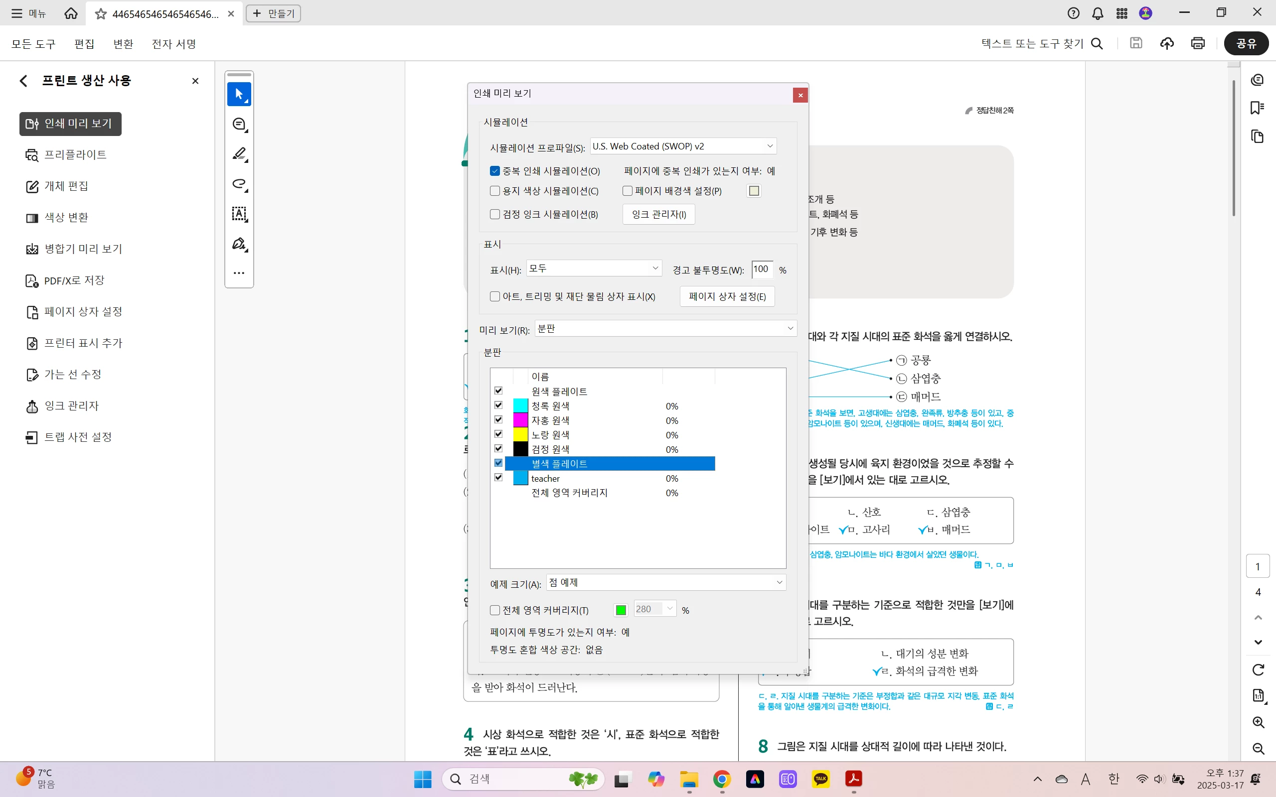Click 경고 불투명도 input field
This screenshot has height=797, width=1276.
click(762, 269)
